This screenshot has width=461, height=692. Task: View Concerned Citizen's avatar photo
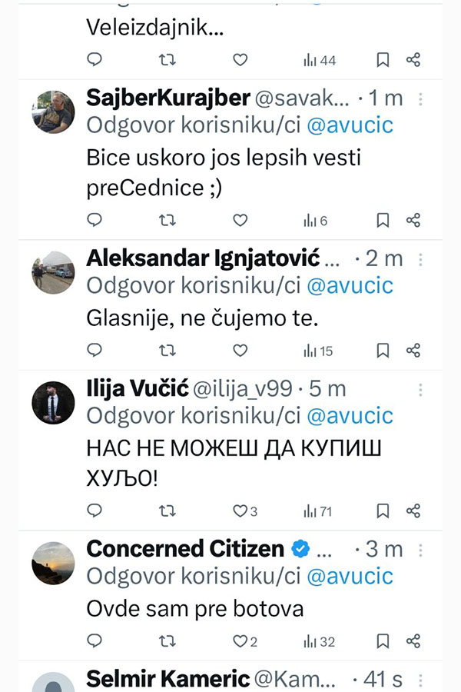point(53,564)
